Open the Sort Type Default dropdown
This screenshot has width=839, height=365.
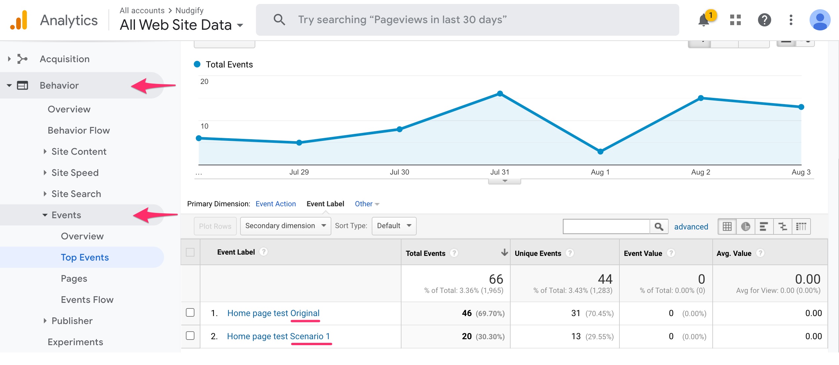click(394, 225)
